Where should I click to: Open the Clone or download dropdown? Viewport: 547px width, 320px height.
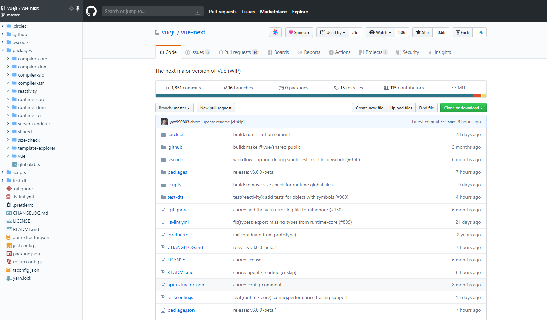[x=463, y=108]
